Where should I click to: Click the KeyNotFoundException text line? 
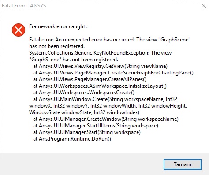[101, 53]
